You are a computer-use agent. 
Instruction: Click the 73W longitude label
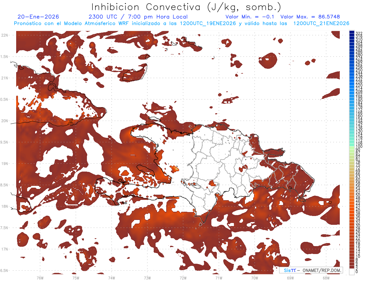147,278
